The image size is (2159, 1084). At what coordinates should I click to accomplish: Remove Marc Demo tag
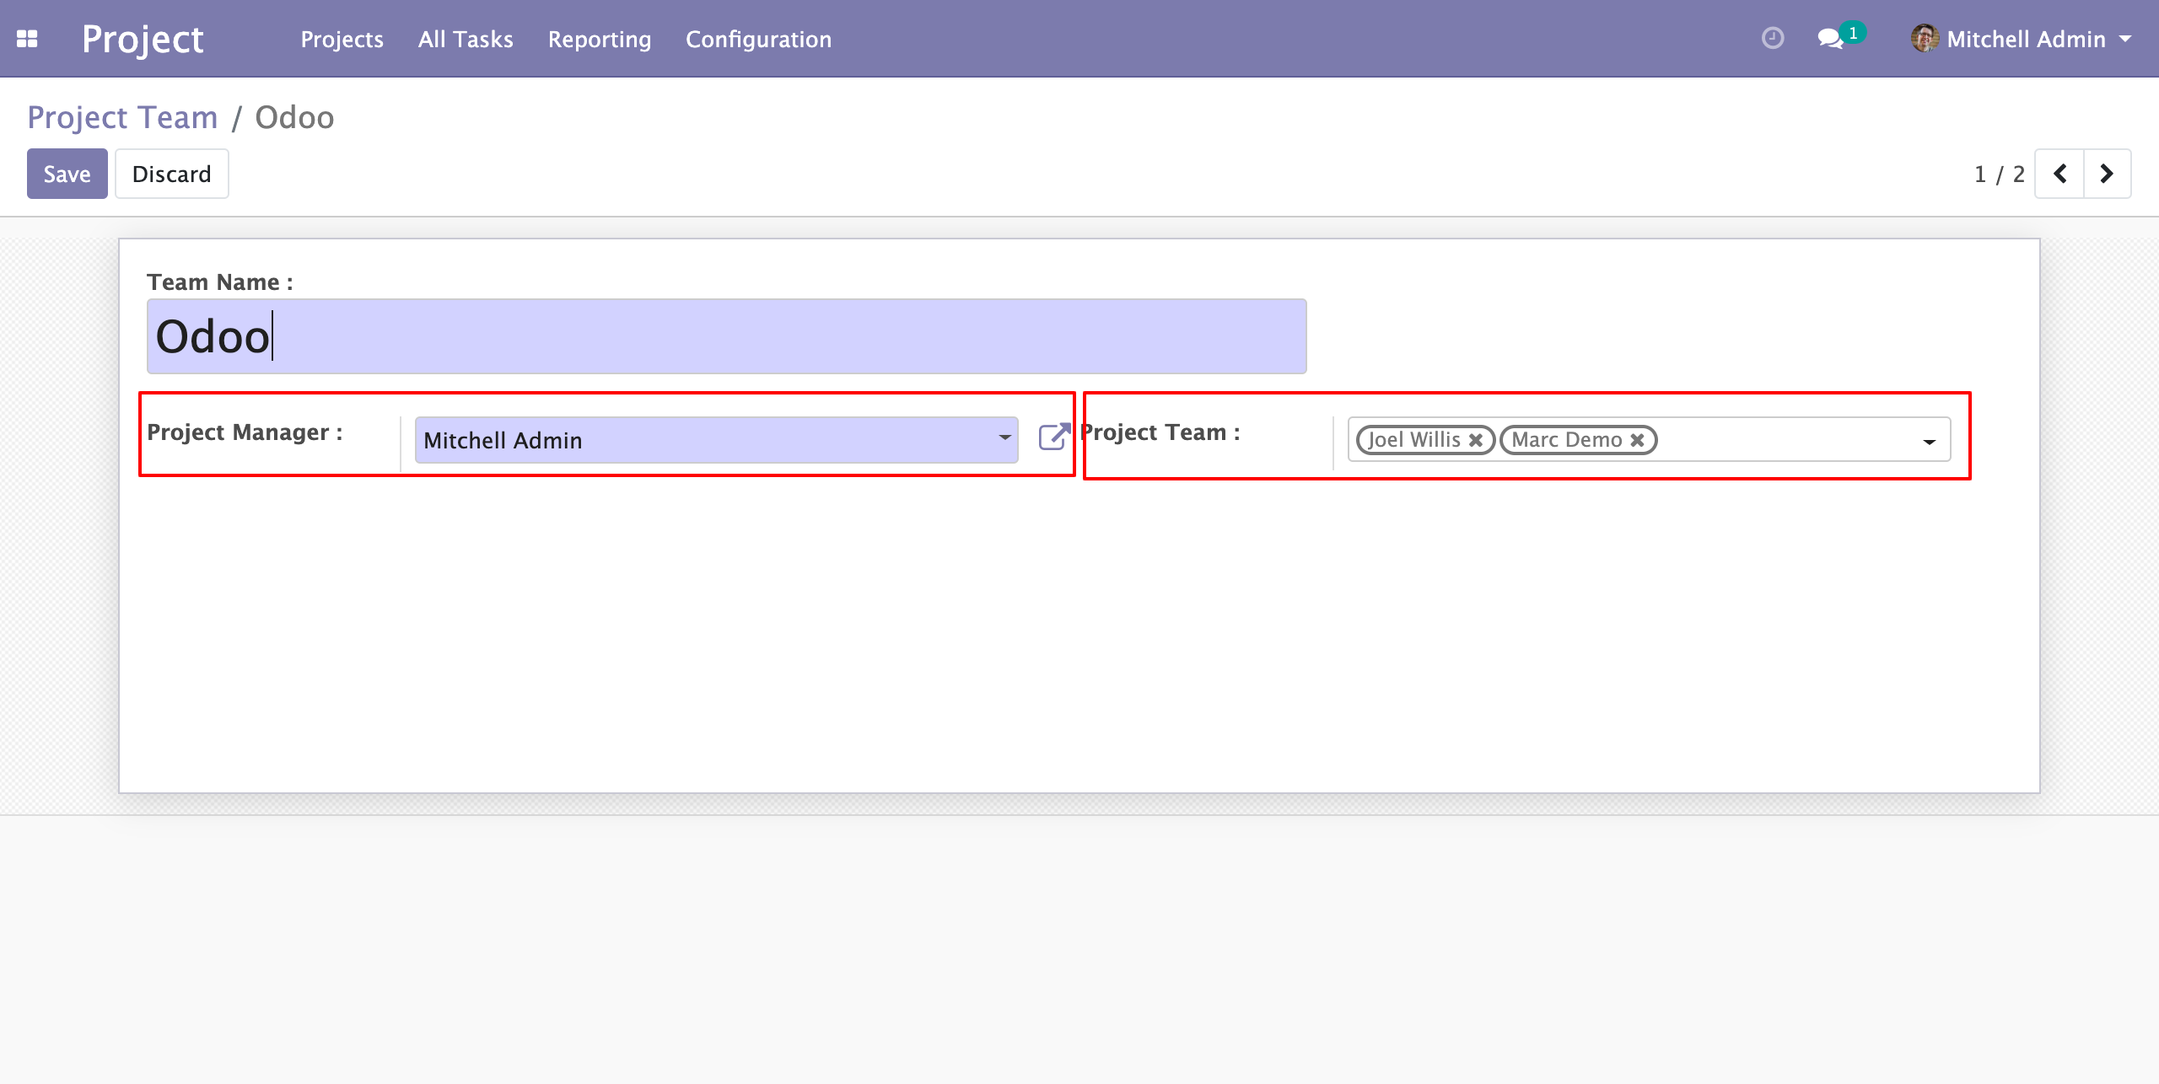(1637, 440)
